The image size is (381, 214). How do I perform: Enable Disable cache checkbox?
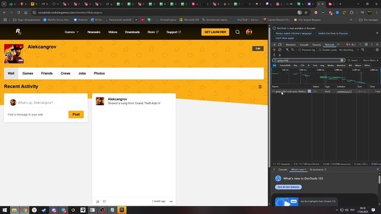tap(320, 50)
